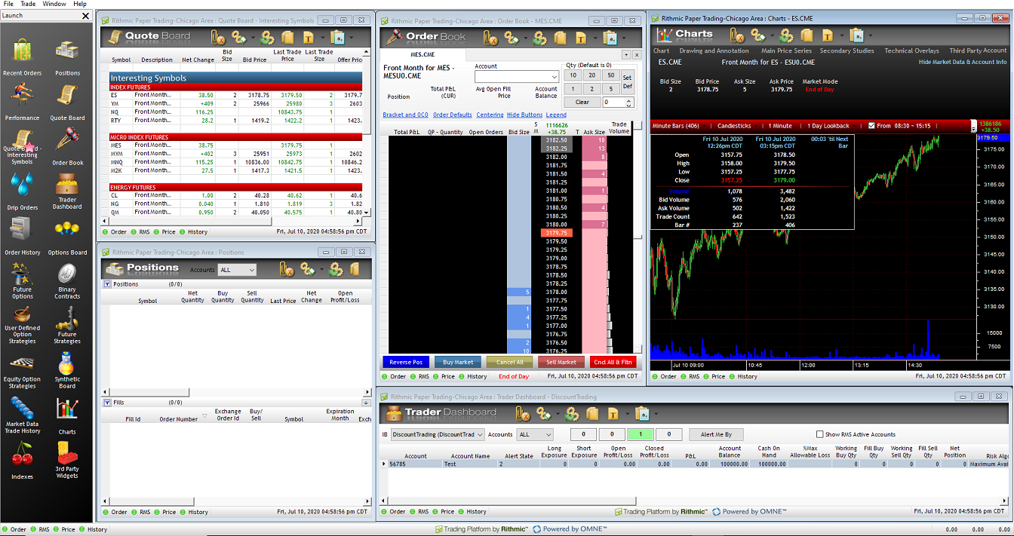Collapse the Fills section expander
This screenshot has width=1014, height=536.
point(107,403)
